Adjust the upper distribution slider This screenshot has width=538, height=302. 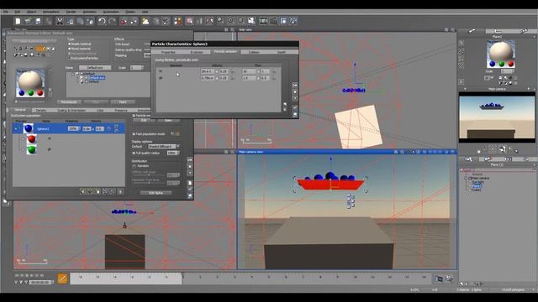[x=149, y=175]
